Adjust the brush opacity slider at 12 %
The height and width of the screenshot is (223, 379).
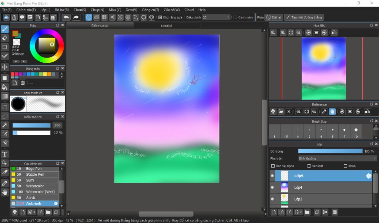click(x=31, y=133)
